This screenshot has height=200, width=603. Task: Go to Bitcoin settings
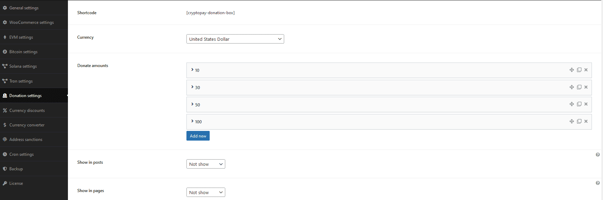pyautogui.click(x=34, y=52)
